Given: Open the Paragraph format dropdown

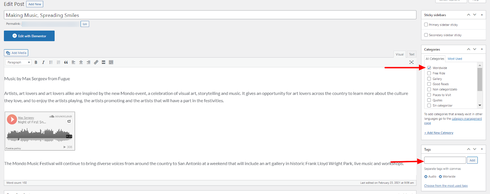Looking at the screenshot, I should [x=19, y=62].
